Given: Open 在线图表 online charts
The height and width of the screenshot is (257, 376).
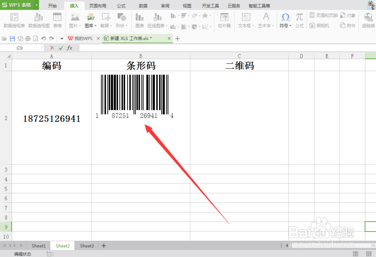Looking at the screenshot, I should tap(157, 20).
